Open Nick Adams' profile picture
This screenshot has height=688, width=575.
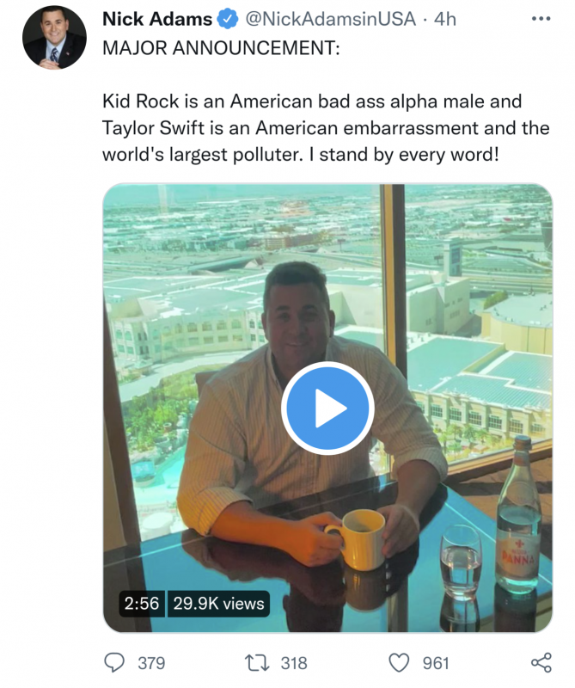[x=54, y=37]
